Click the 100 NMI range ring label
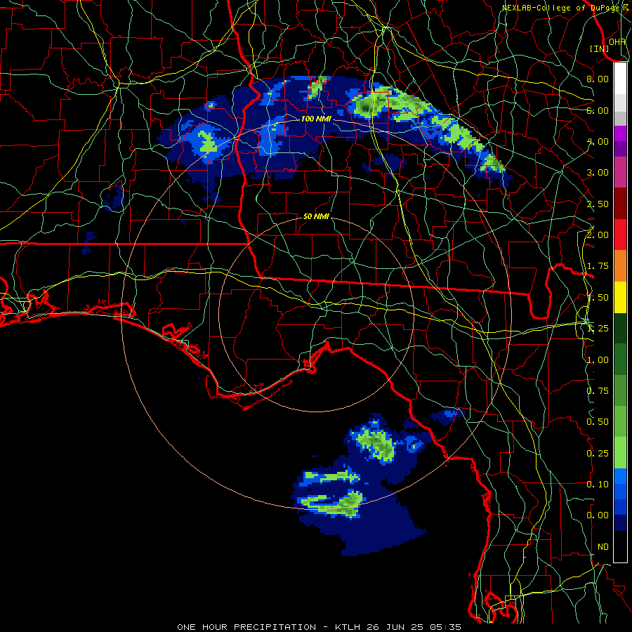 click(316, 119)
